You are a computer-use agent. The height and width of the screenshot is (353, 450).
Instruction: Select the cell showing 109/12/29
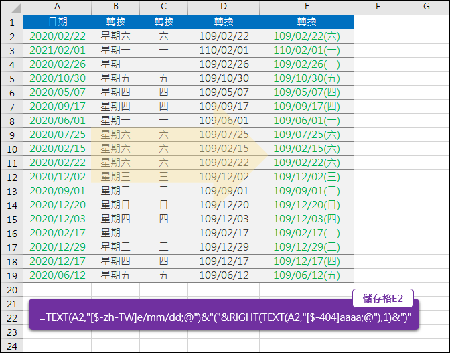[224, 247]
